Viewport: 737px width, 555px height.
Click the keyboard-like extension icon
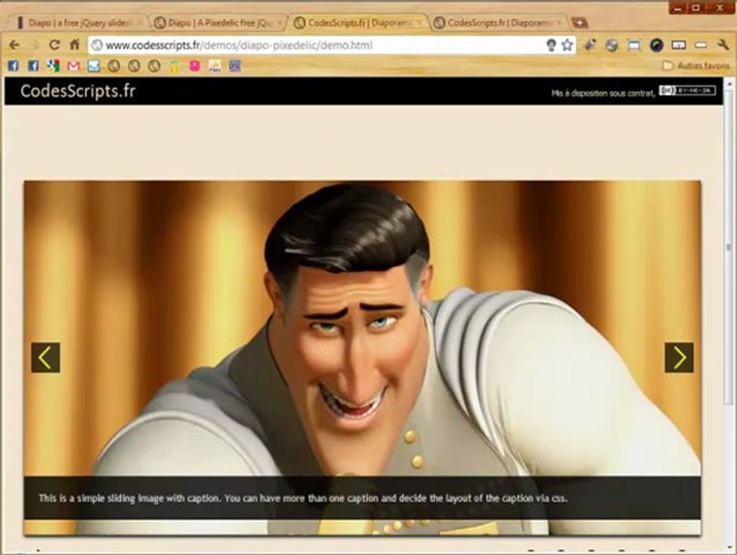(x=678, y=45)
